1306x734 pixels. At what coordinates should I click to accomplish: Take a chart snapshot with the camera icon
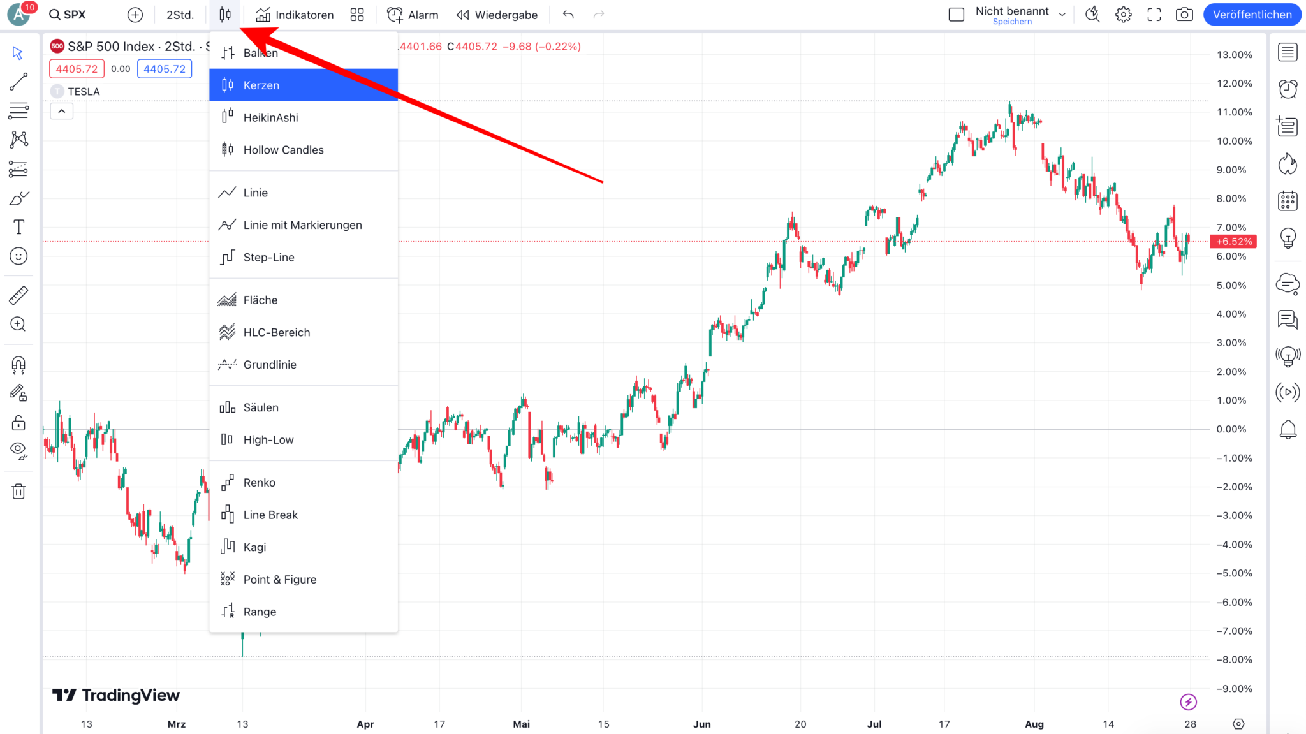[1184, 14]
